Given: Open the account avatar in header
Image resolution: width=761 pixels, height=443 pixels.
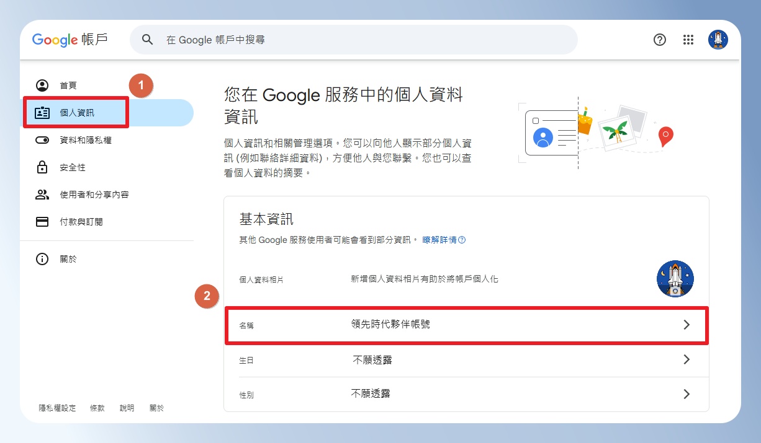Looking at the screenshot, I should tap(718, 40).
